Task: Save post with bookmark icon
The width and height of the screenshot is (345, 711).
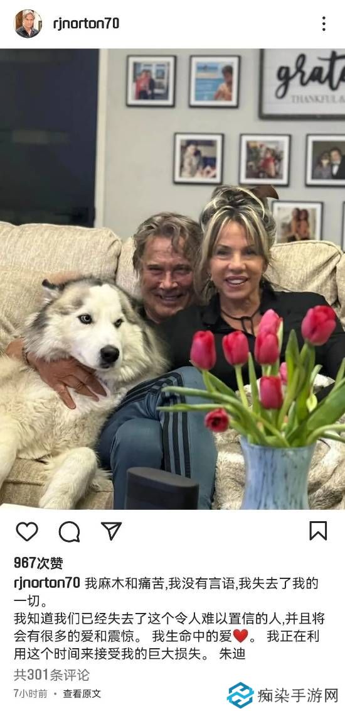Action: (x=318, y=531)
